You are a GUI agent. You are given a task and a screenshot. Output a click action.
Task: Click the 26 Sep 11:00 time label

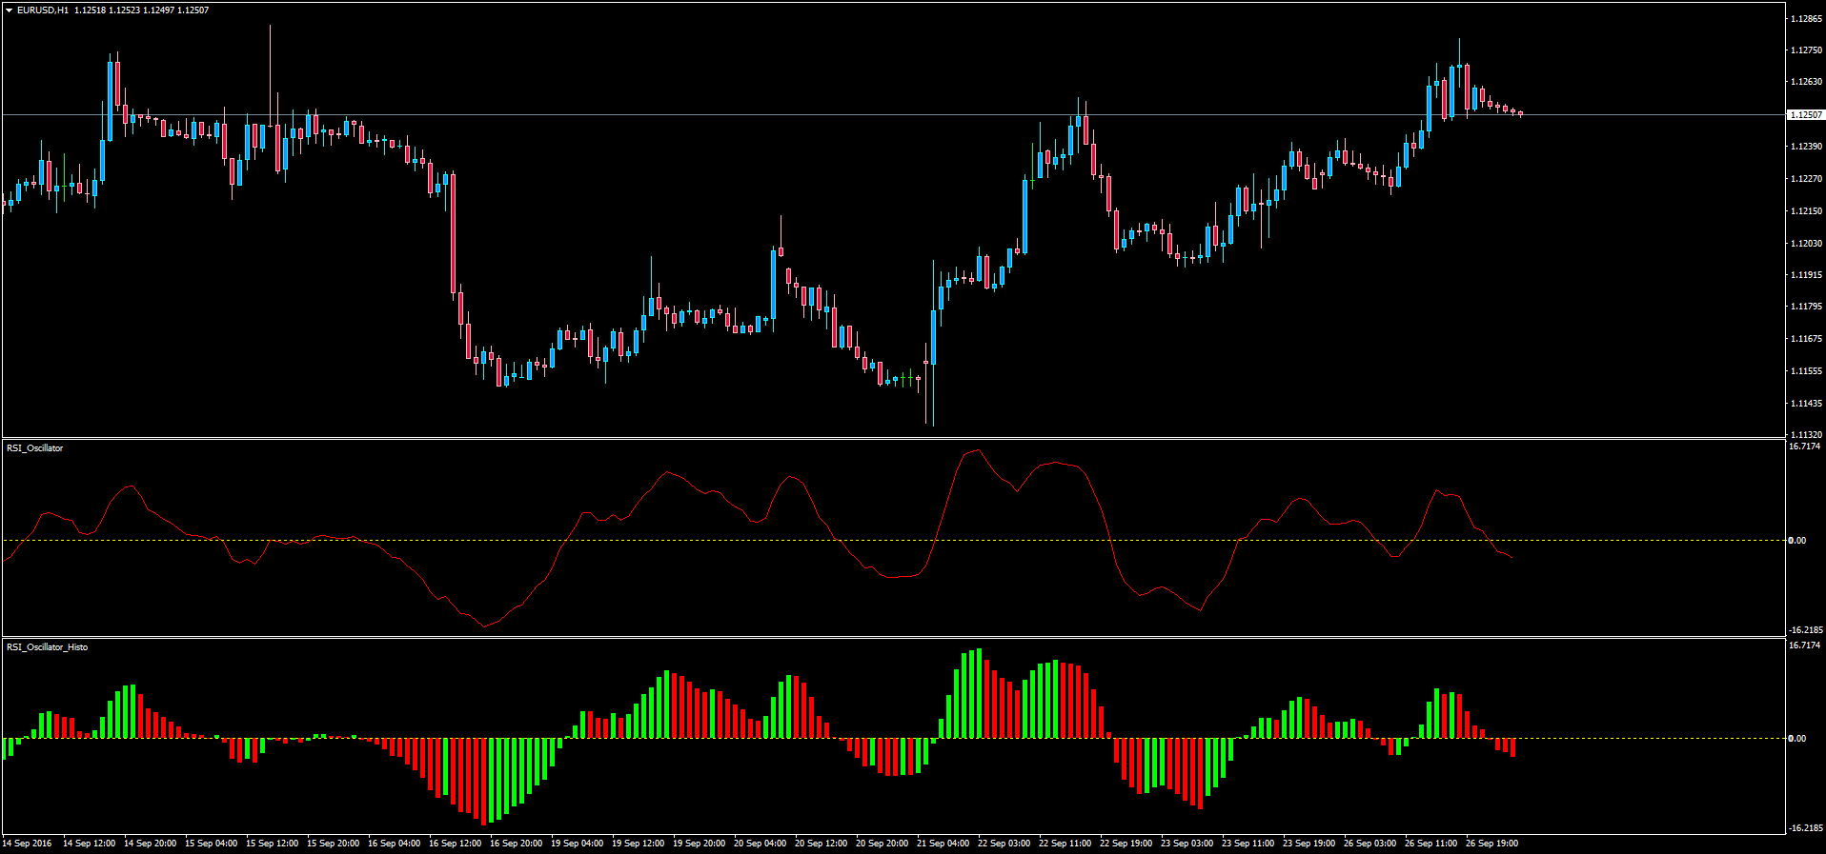[1430, 843]
